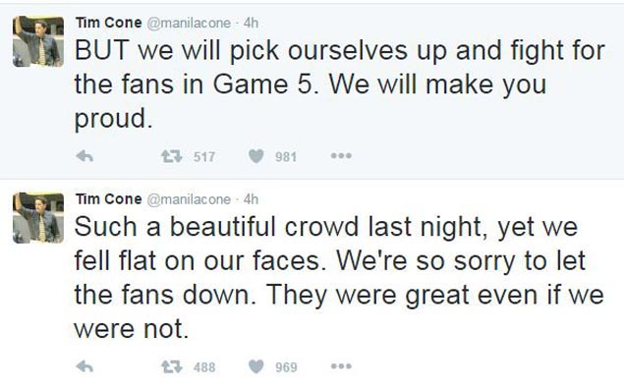Open the 4h timestamp on the bottom tweet

tap(251, 199)
